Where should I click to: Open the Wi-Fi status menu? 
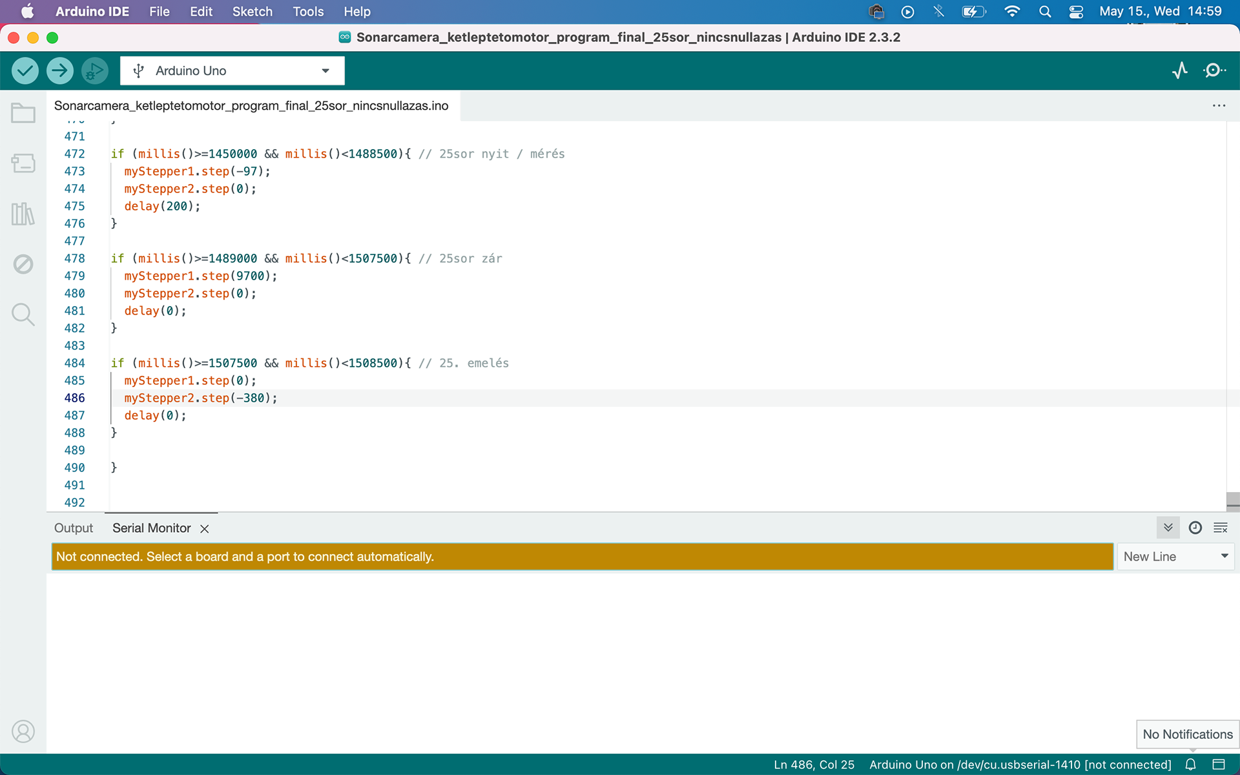pos(1012,12)
